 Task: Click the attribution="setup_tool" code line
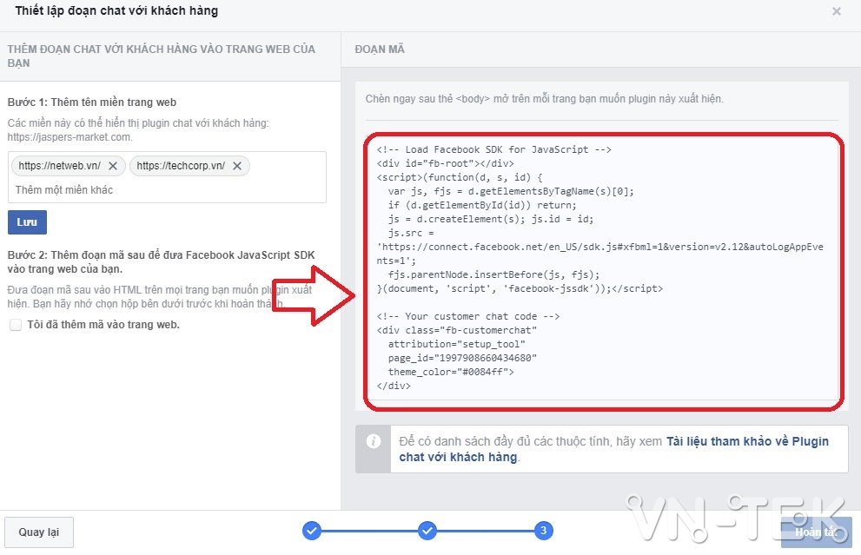coord(456,344)
